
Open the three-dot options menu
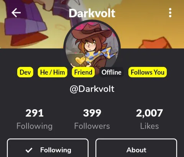pyautogui.click(x=170, y=13)
